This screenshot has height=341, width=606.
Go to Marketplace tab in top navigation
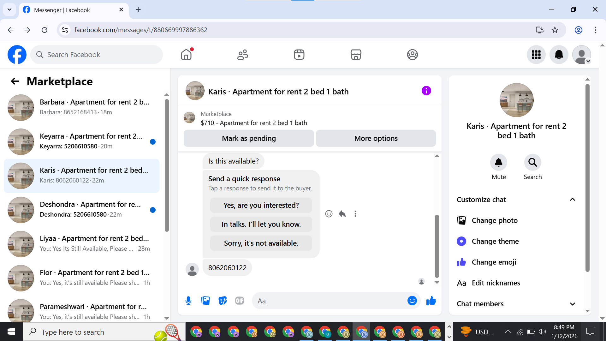pos(356,55)
